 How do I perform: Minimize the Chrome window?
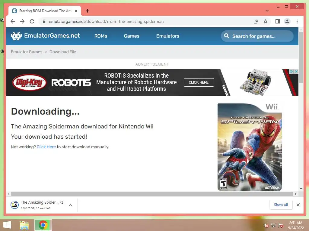click(x=278, y=7)
